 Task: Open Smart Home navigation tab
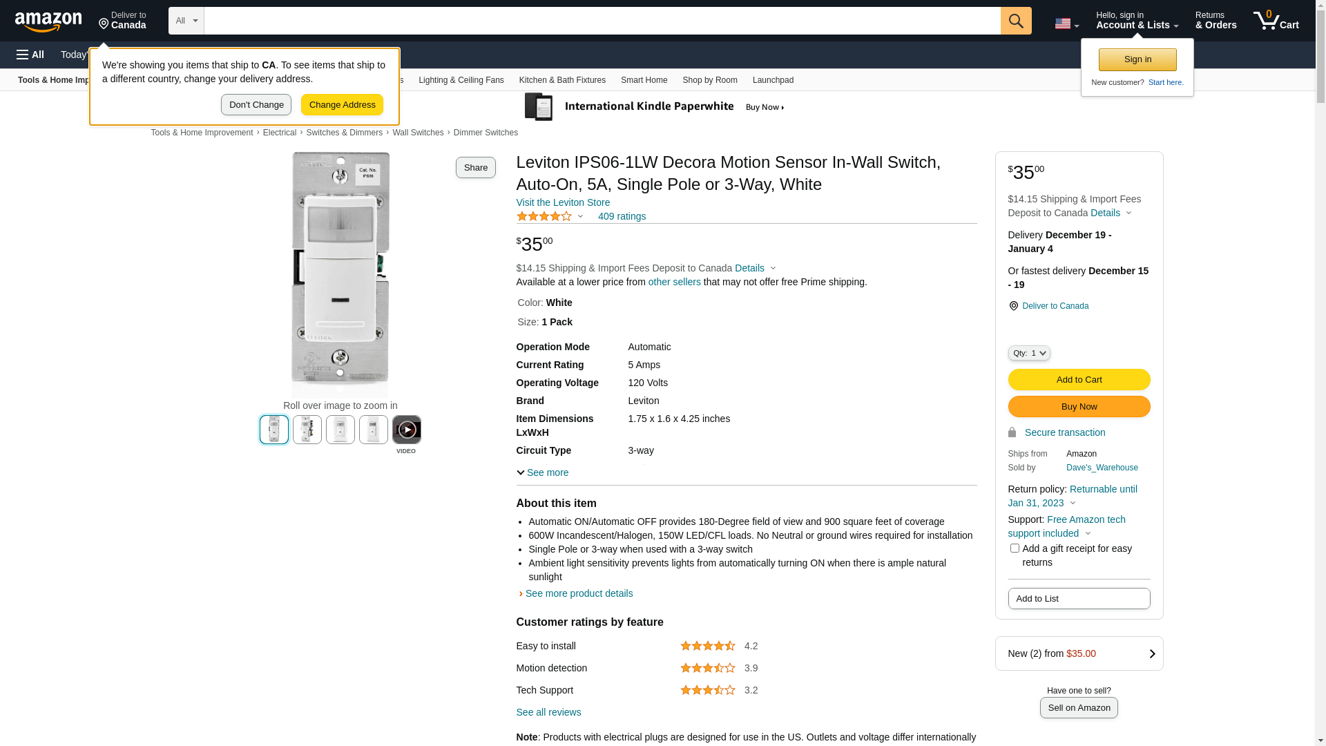644,80
